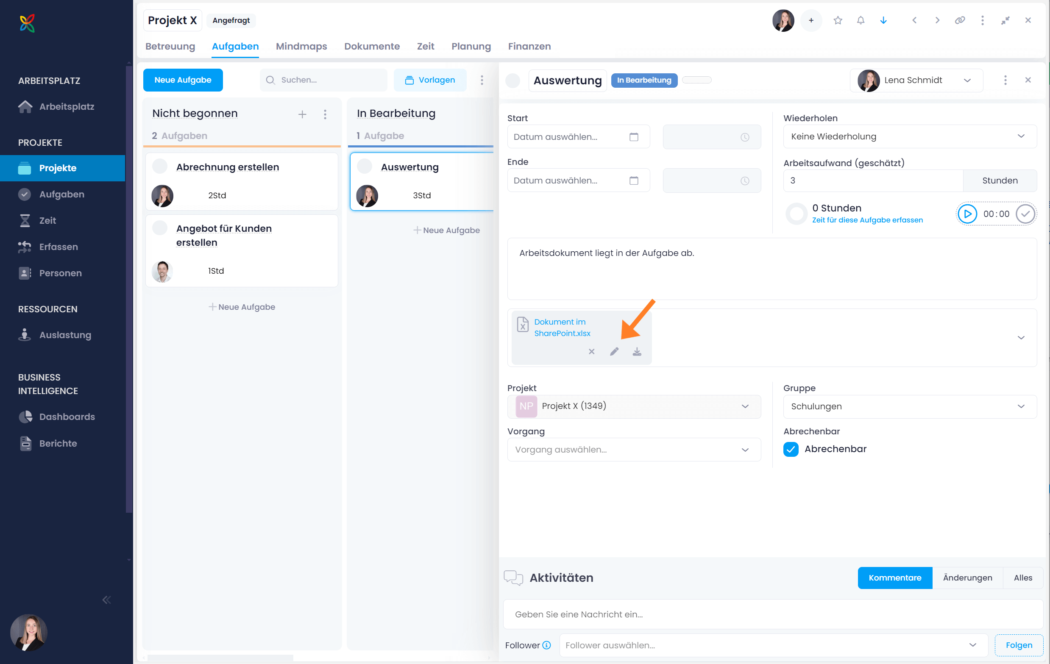Open Follower auswählen dropdown
Viewport: 1050px width, 664px height.
click(x=773, y=645)
